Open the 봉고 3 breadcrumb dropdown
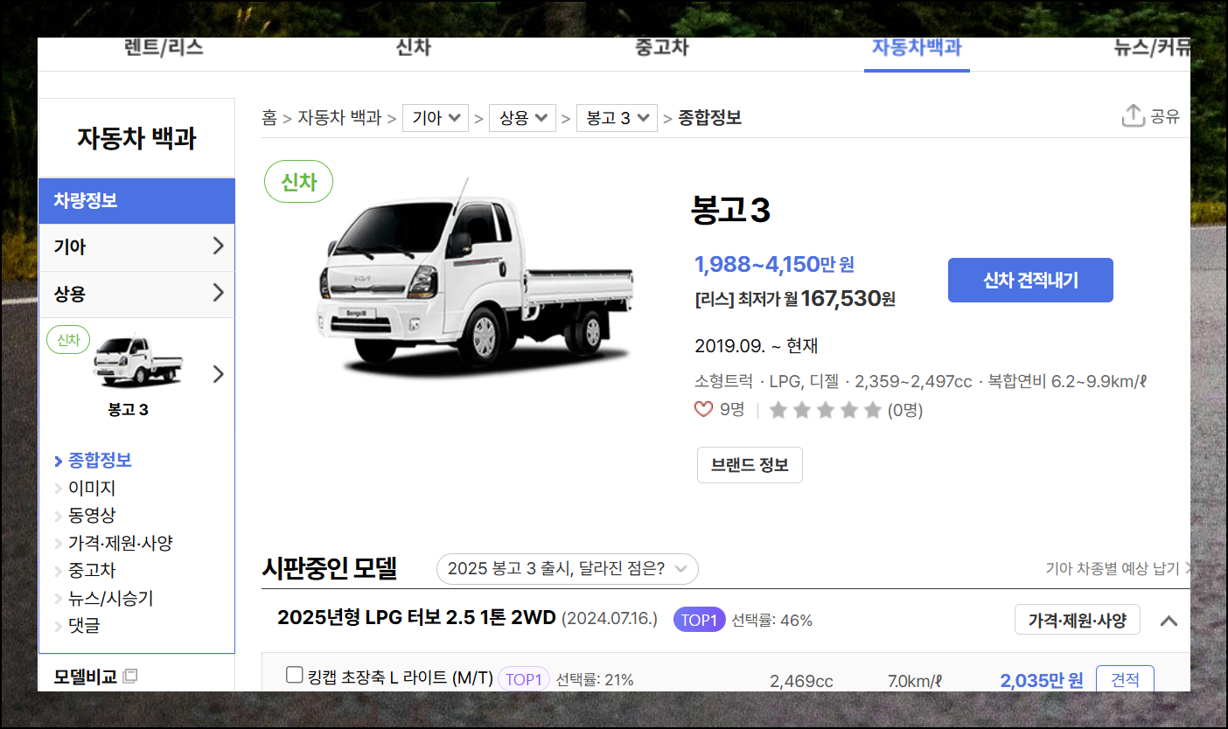This screenshot has height=729, width=1228. 617,118
